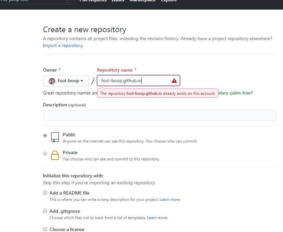Select the Private radio button
283x232 pixels.
(45, 153)
